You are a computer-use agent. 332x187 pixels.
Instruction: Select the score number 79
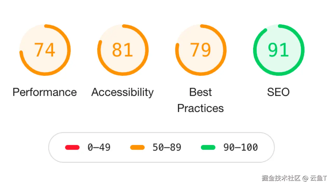[201, 50]
